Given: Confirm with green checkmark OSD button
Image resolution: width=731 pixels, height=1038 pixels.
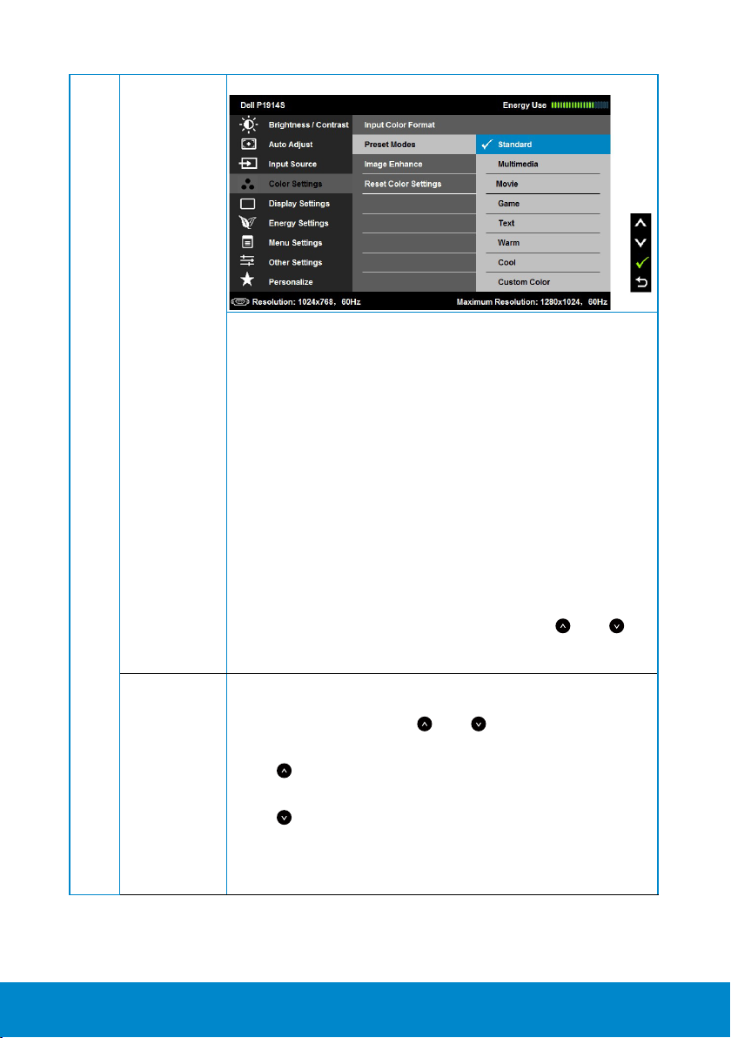Looking at the screenshot, I should [640, 263].
